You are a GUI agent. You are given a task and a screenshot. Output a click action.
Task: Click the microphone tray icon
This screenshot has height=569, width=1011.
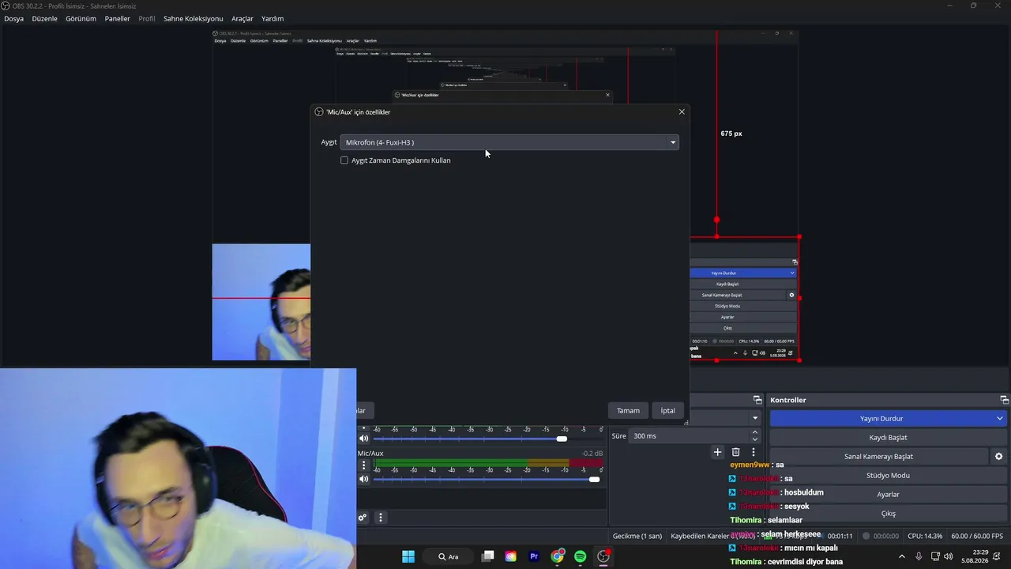coord(919,556)
